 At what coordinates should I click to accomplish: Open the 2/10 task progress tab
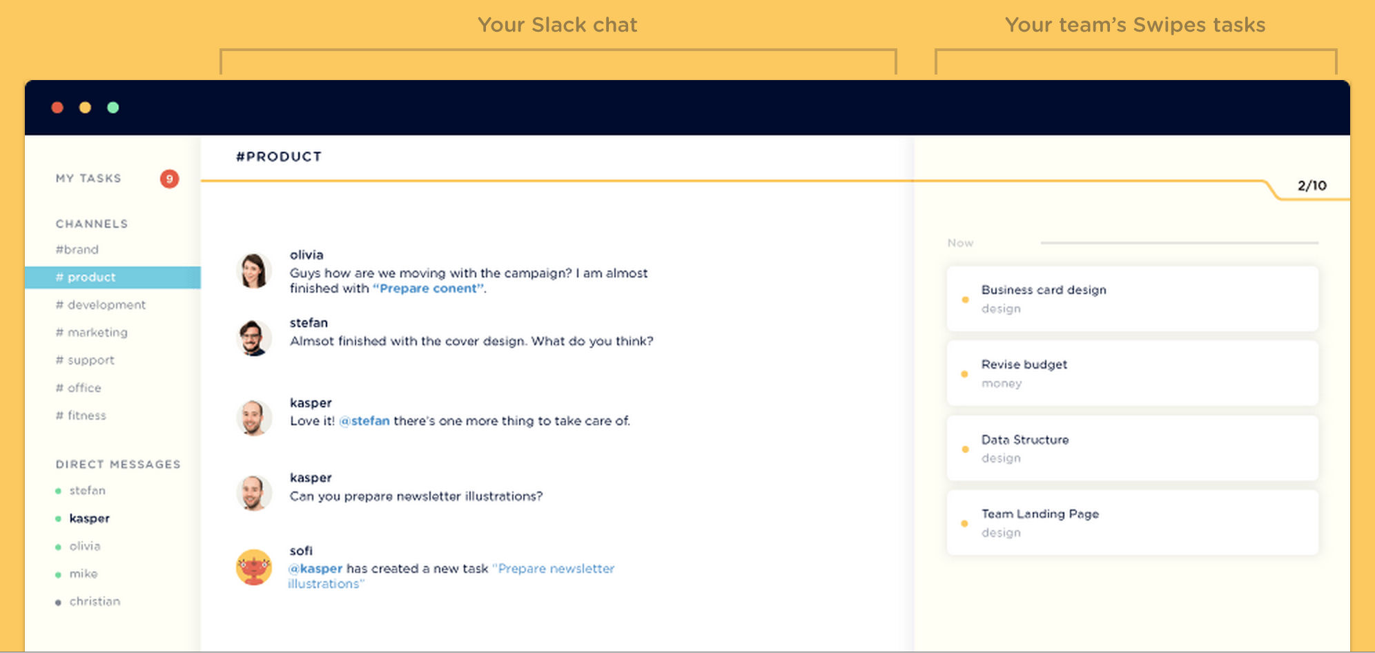(1311, 186)
